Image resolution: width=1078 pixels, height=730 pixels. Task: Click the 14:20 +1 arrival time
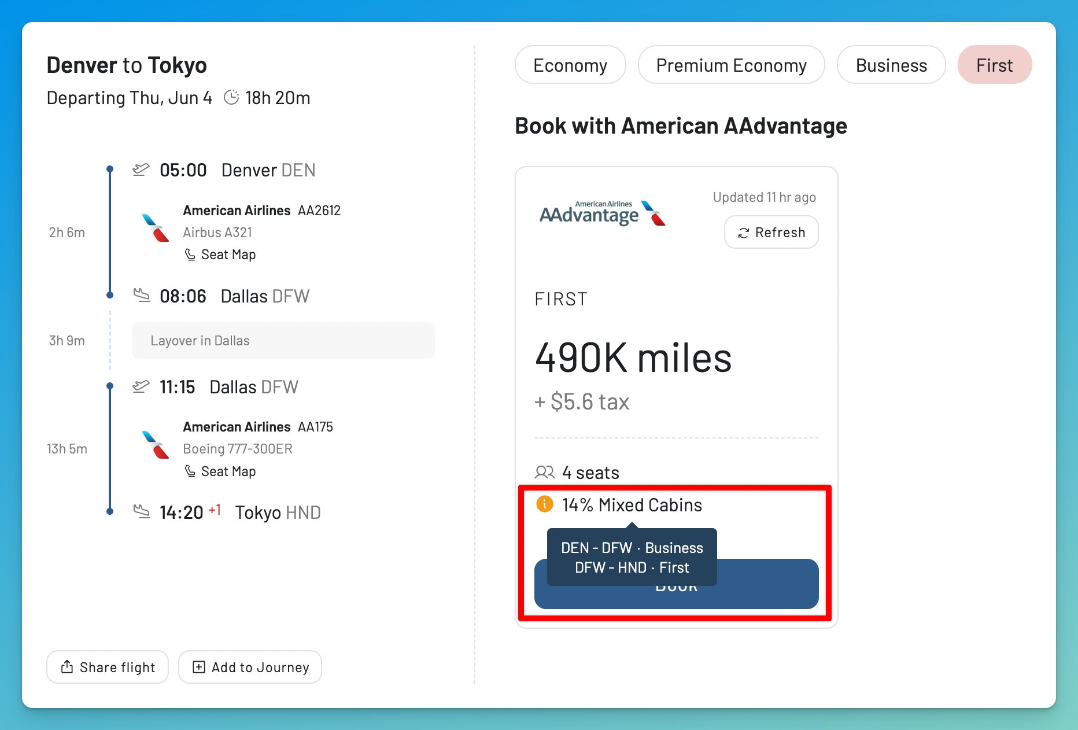(x=190, y=512)
